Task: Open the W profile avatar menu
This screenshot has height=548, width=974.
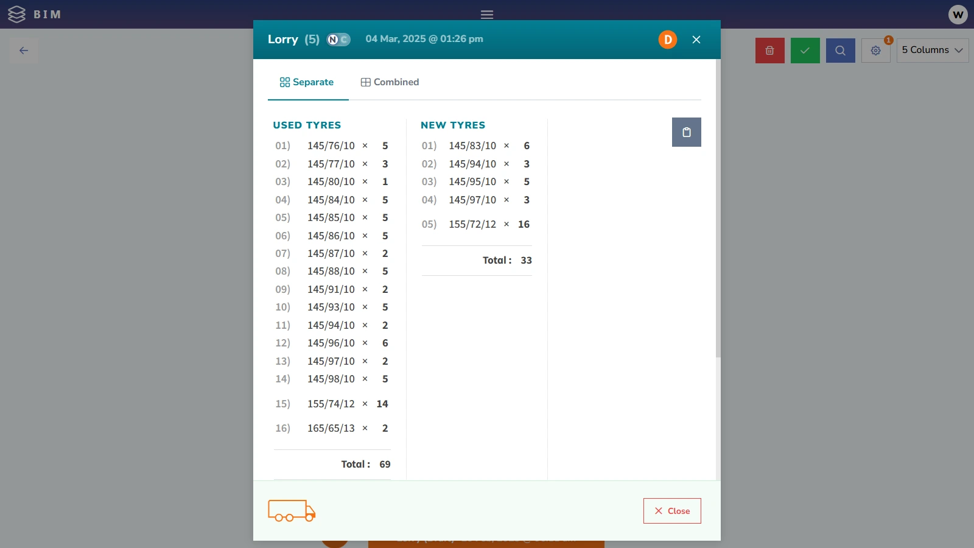Action: tap(958, 15)
